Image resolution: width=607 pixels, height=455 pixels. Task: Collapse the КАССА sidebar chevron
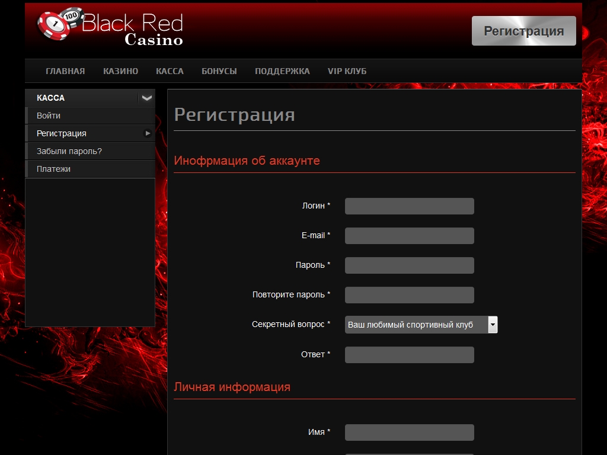coord(146,98)
